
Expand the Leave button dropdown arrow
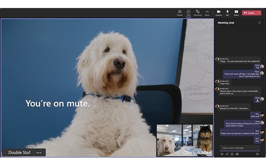tap(259, 13)
